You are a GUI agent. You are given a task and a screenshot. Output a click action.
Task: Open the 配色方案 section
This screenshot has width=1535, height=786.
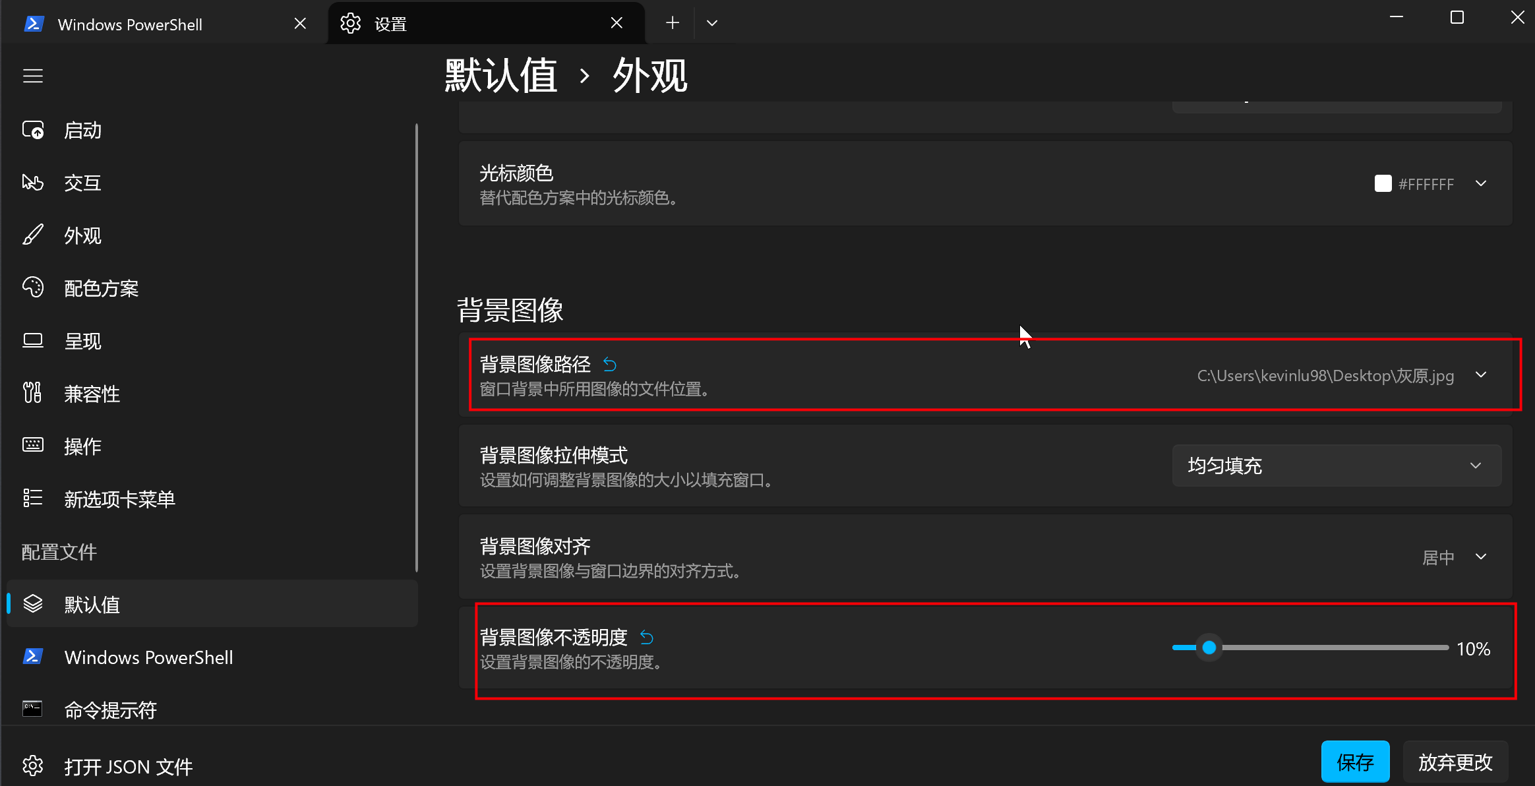coord(102,287)
